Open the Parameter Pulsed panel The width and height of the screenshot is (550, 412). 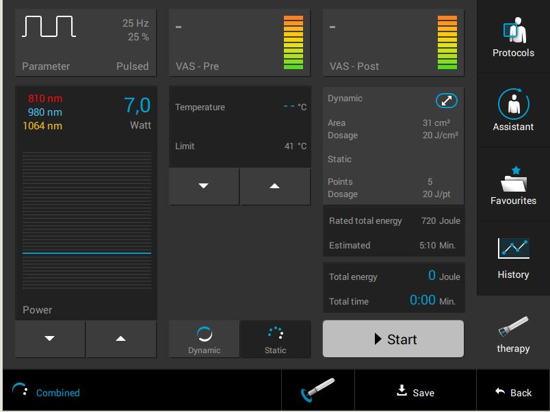point(86,41)
